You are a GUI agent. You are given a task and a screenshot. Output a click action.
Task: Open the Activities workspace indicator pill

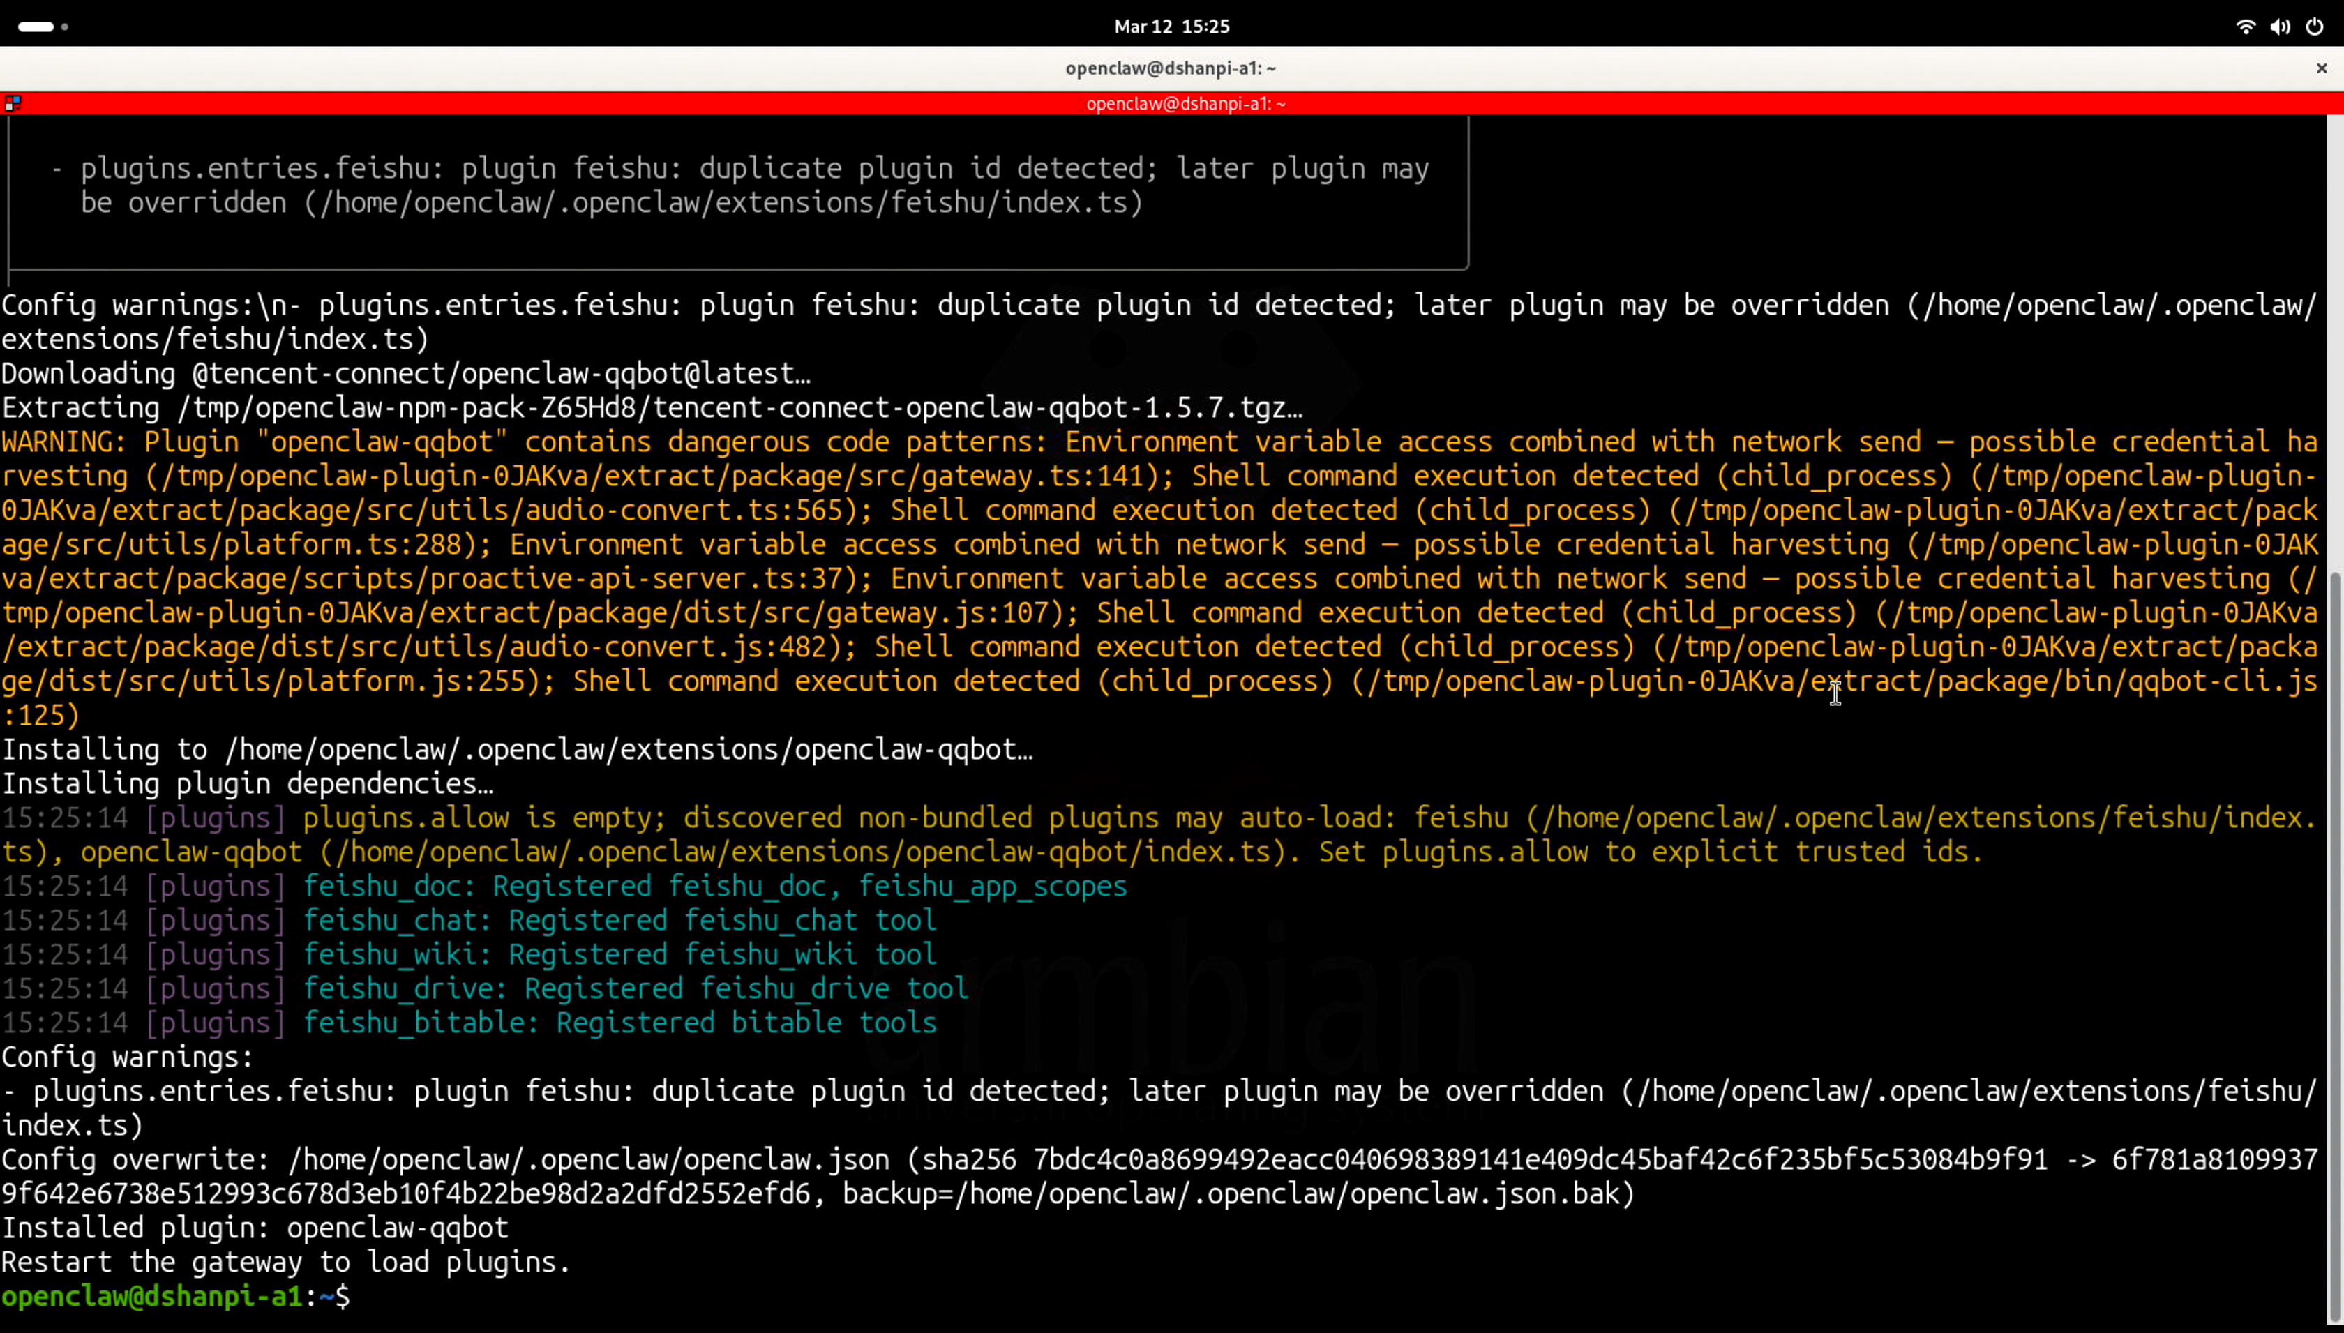tap(36, 27)
